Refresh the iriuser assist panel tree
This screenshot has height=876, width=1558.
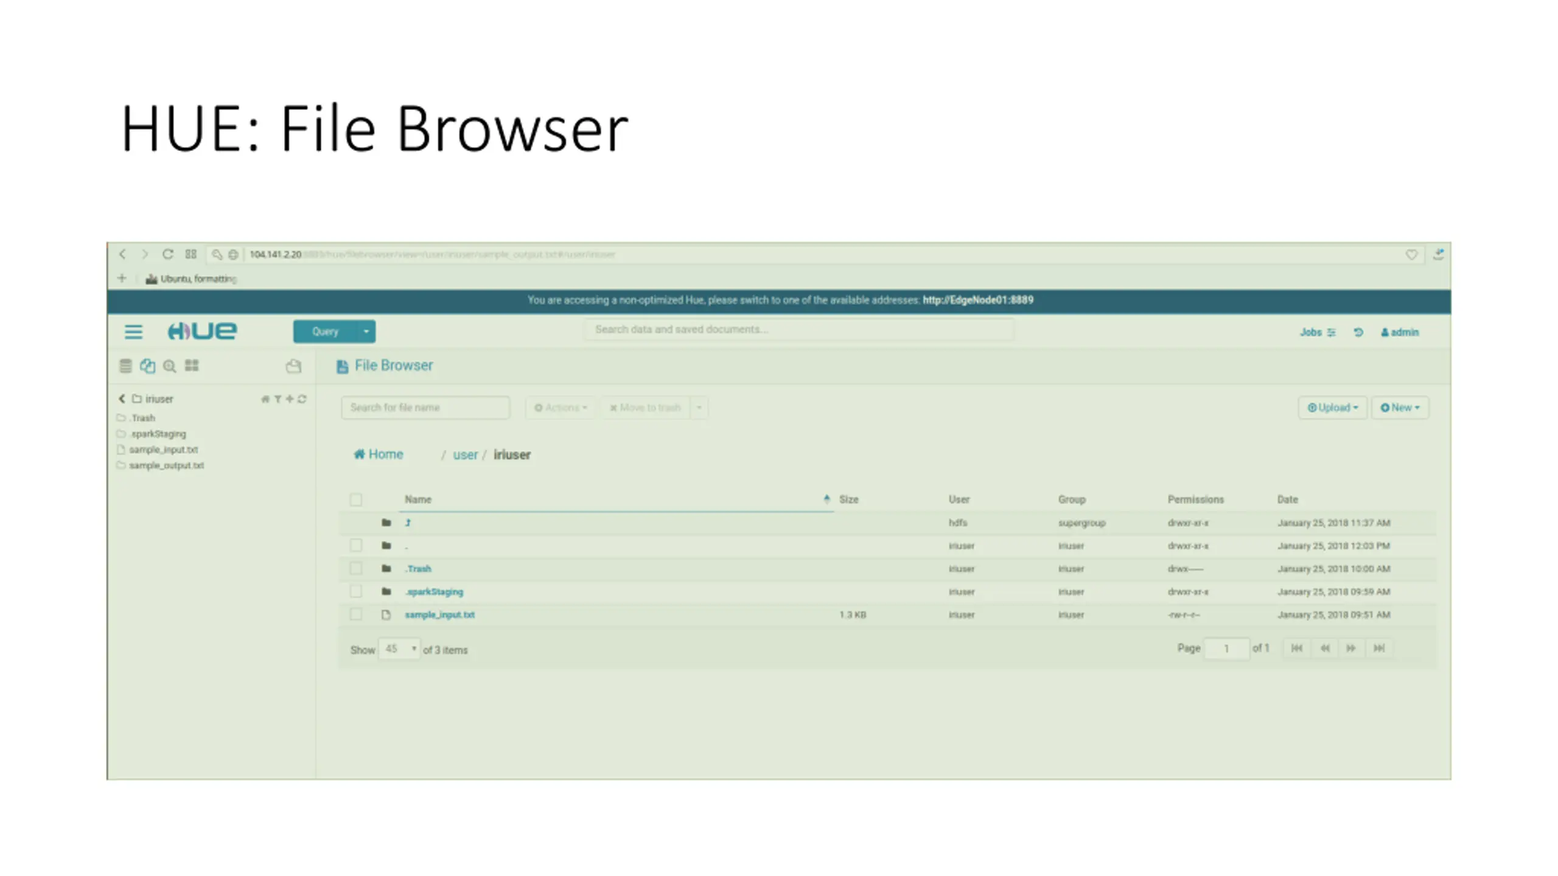click(x=302, y=399)
